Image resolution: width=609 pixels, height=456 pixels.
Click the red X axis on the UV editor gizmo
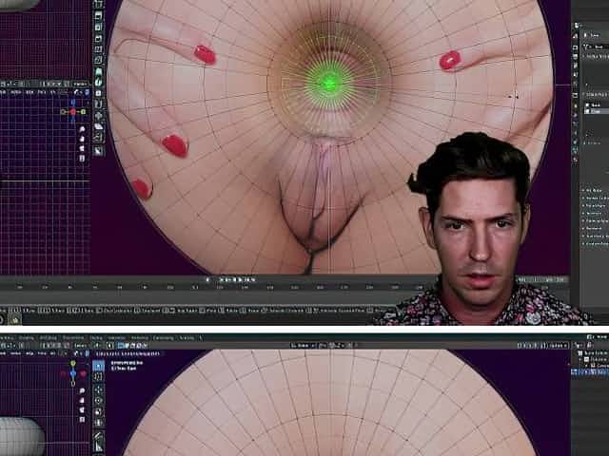(x=72, y=112)
